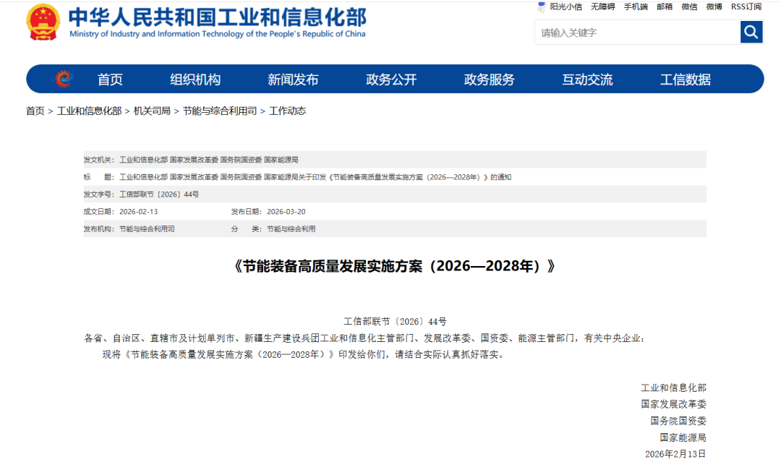Click the flame emblem beside 首页

pyautogui.click(x=64, y=79)
